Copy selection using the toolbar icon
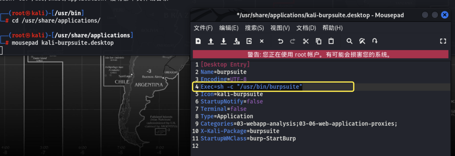The height and width of the screenshot is (156, 455). tap(318, 41)
